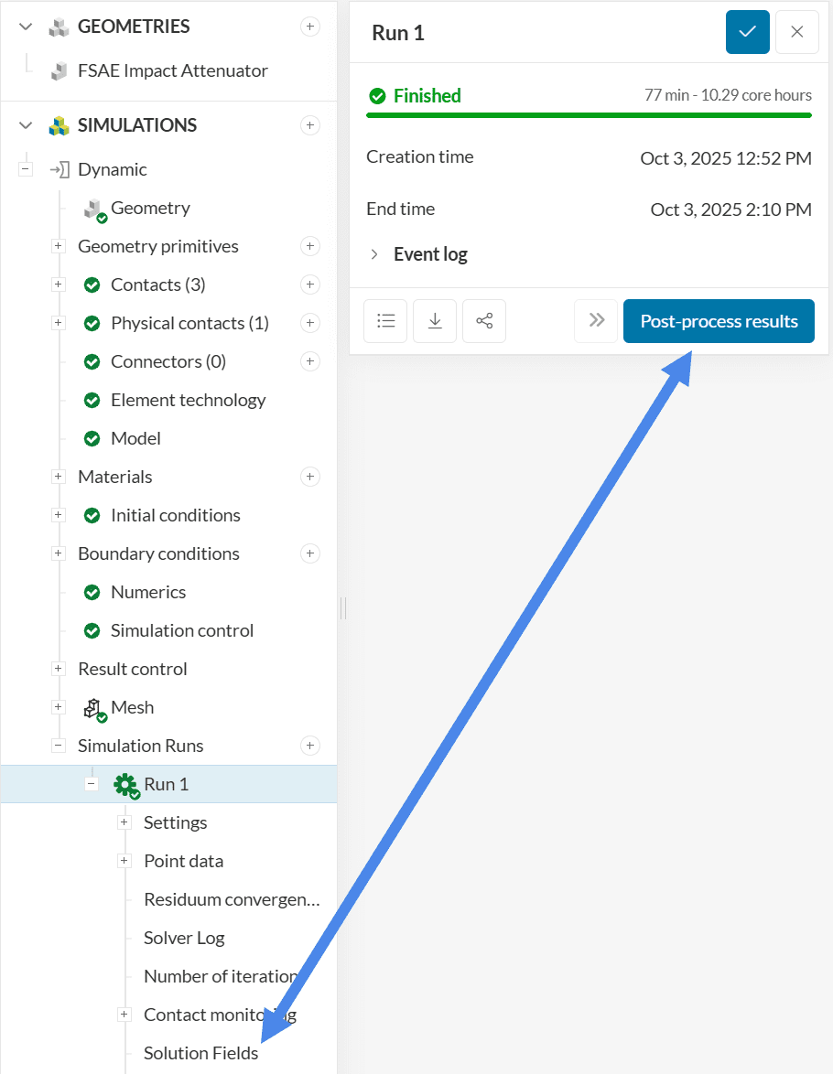The width and height of the screenshot is (833, 1074).
Task: Click the green run progress bar
Action: [589, 115]
